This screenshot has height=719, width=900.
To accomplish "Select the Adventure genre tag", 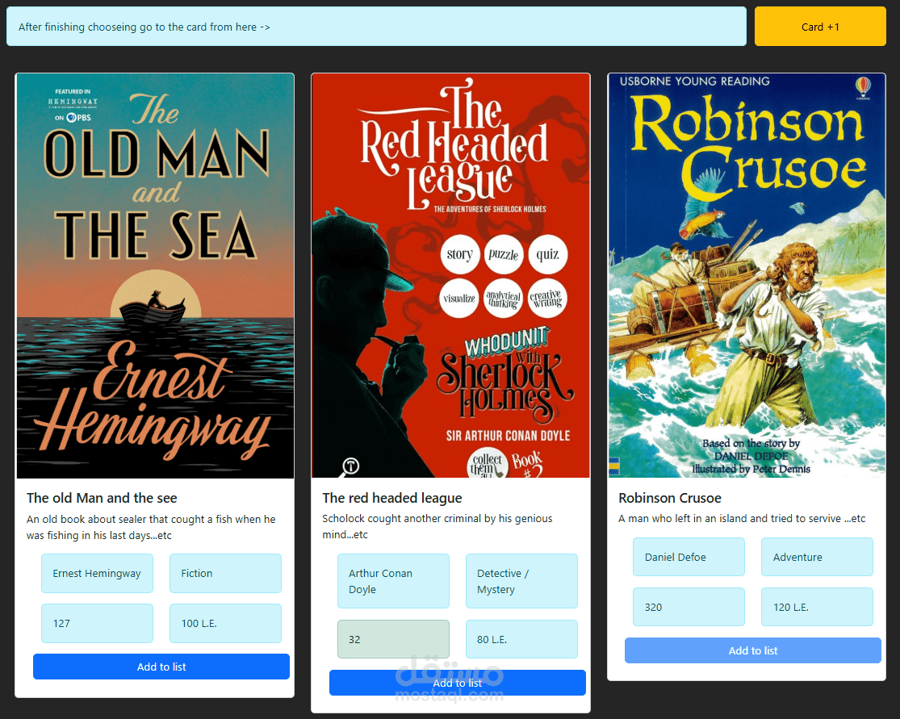I will pyautogui.click(x=818, y=557).
